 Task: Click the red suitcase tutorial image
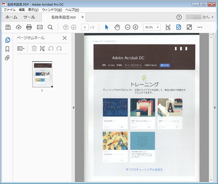coord(143,108)
